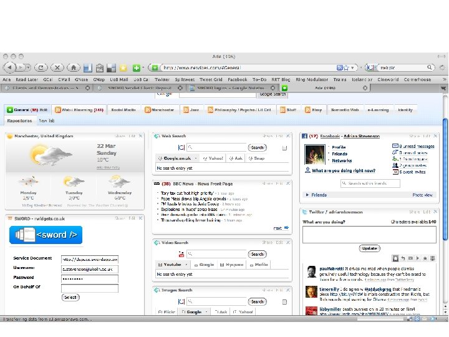Edit the SWORD widget settings
Viewport: 449px width, 337px height.
tap(132, 218)
